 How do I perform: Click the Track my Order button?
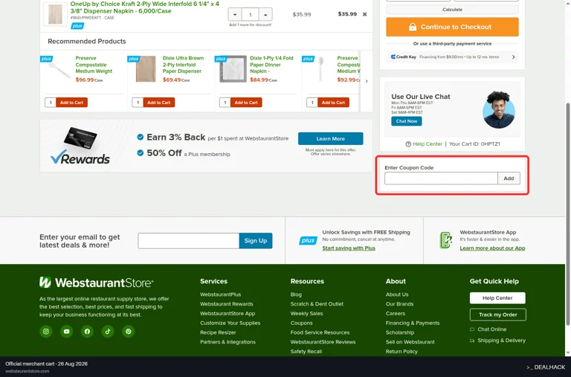498,315
